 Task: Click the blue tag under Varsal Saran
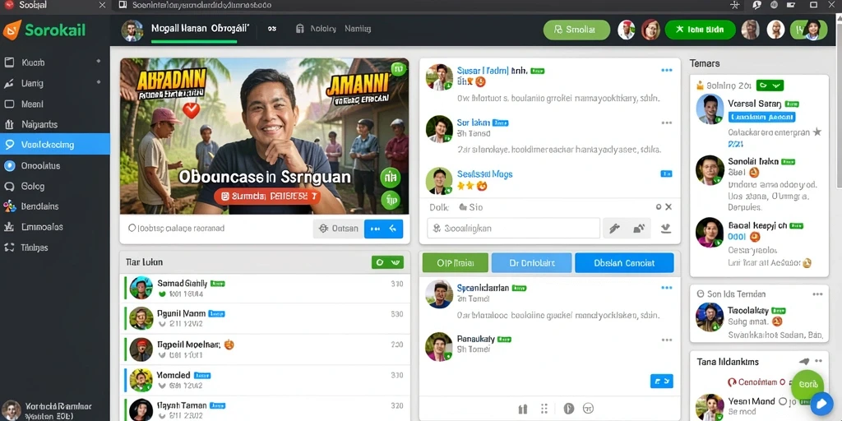click(761, 117)
